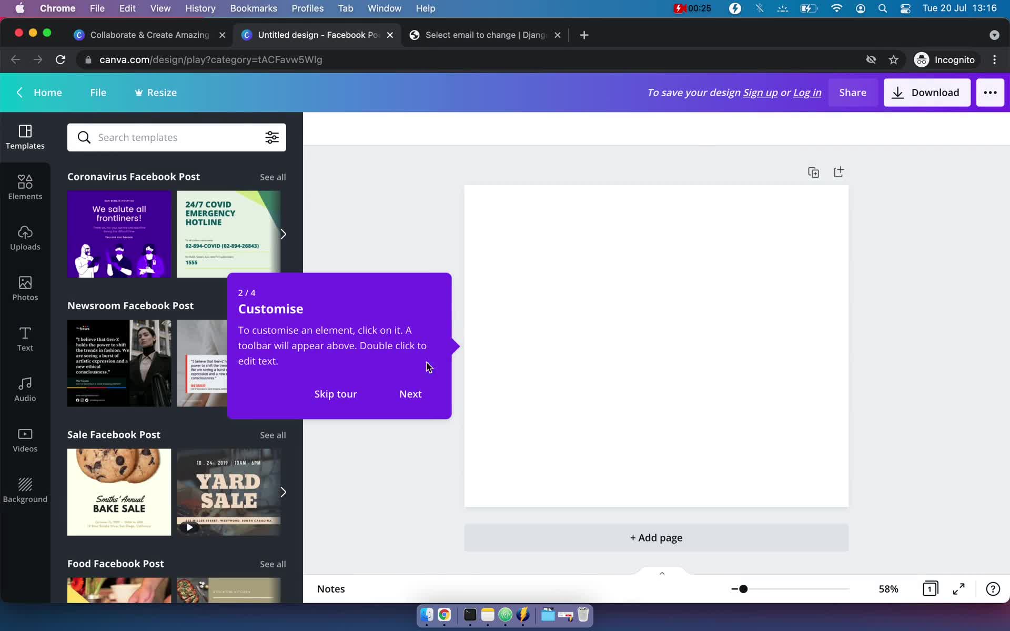
Task: Expand more Coronavirus Facebook Post templates
Action: pos(284,234)
